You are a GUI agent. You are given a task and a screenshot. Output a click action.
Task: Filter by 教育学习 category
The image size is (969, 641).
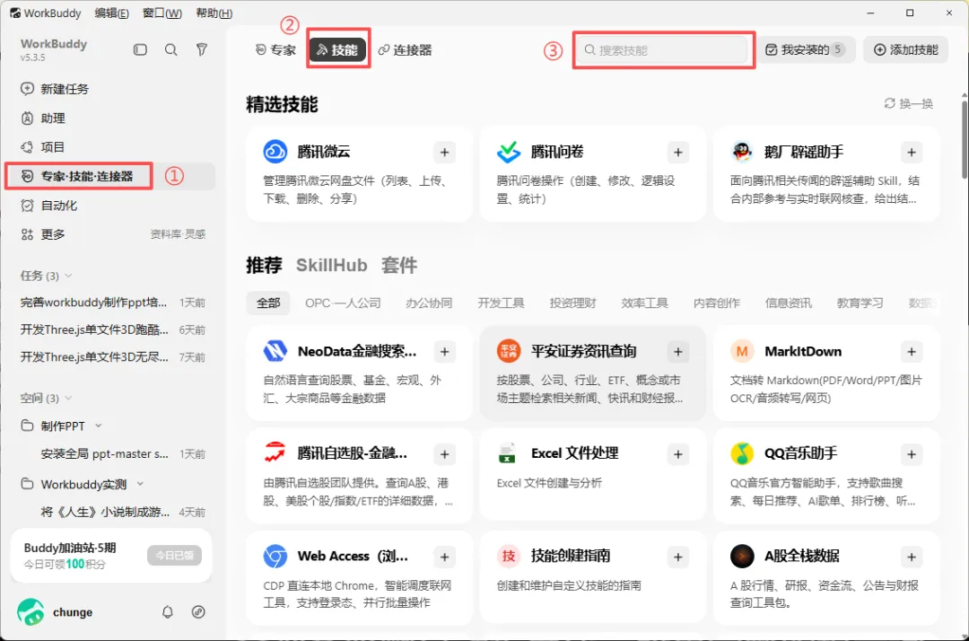pos(860,303)
